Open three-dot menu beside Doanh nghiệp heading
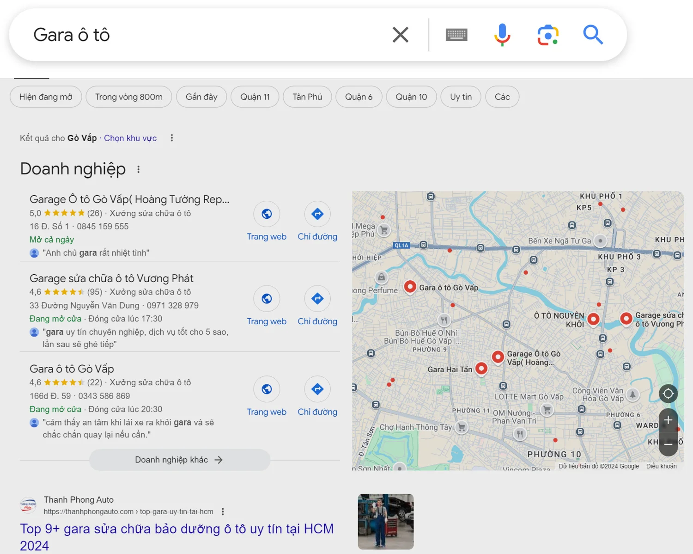This screenshot has height=554, width=693. pyautogui.click(x=138, y=169)
